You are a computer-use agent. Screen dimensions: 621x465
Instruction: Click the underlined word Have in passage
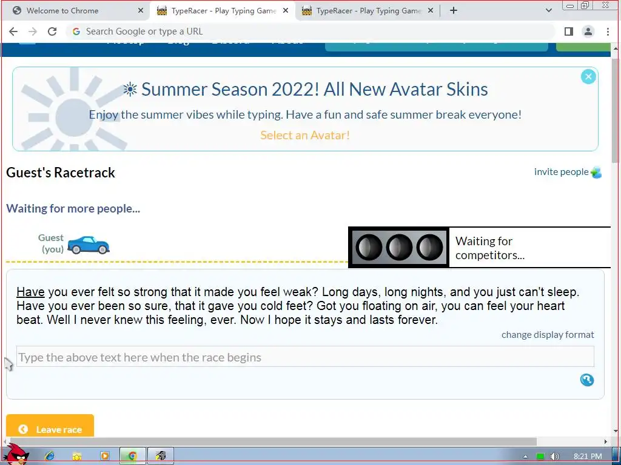click(x=30, y=292)
